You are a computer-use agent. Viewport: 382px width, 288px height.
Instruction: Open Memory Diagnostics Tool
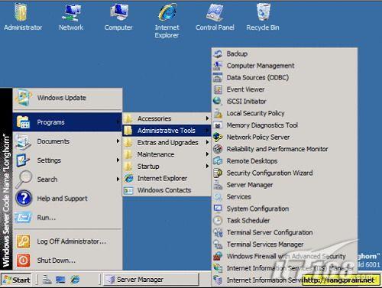coord(284,125)
